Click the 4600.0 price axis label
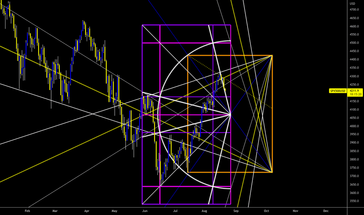This screenshot has height=215, width=364. coord(354,26)
